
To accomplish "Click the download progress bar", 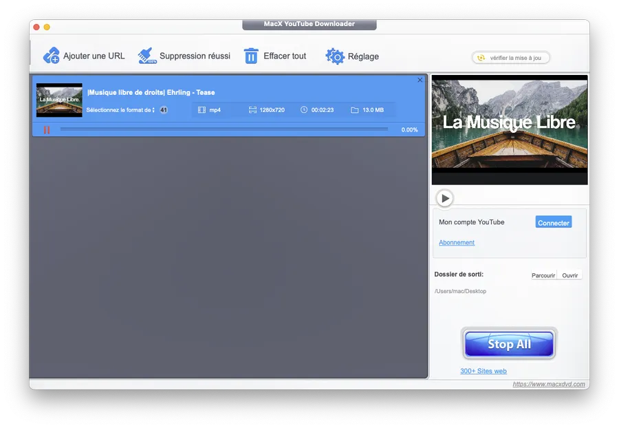I will pos(224,129).
